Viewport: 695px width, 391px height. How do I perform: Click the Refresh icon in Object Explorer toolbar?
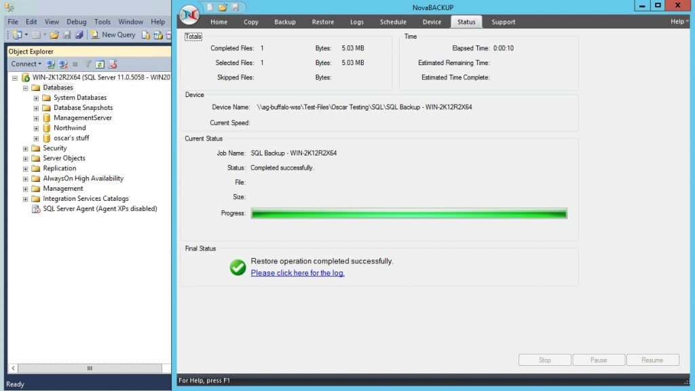point(100,64)
